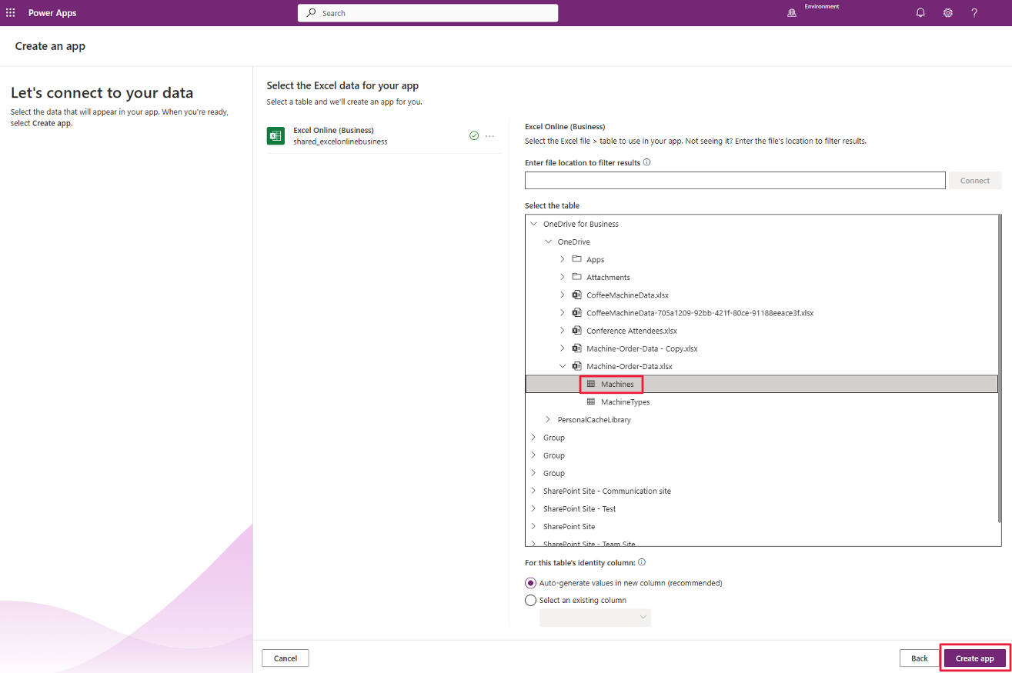Expand Conference Attendees.xlsx
Image resolution: width=1012 pixels, height=673 pixels.
pos(563,331)
